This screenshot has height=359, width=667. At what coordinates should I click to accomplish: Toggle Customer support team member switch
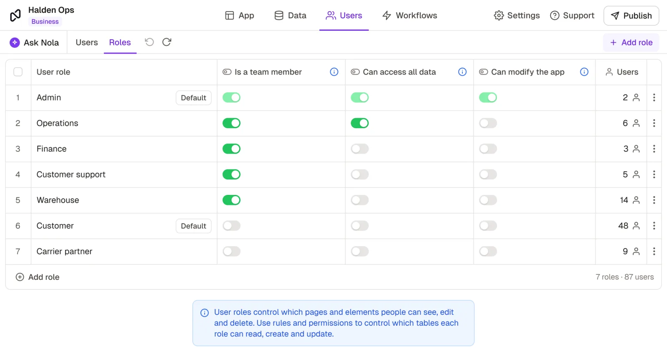coord(231,175)
